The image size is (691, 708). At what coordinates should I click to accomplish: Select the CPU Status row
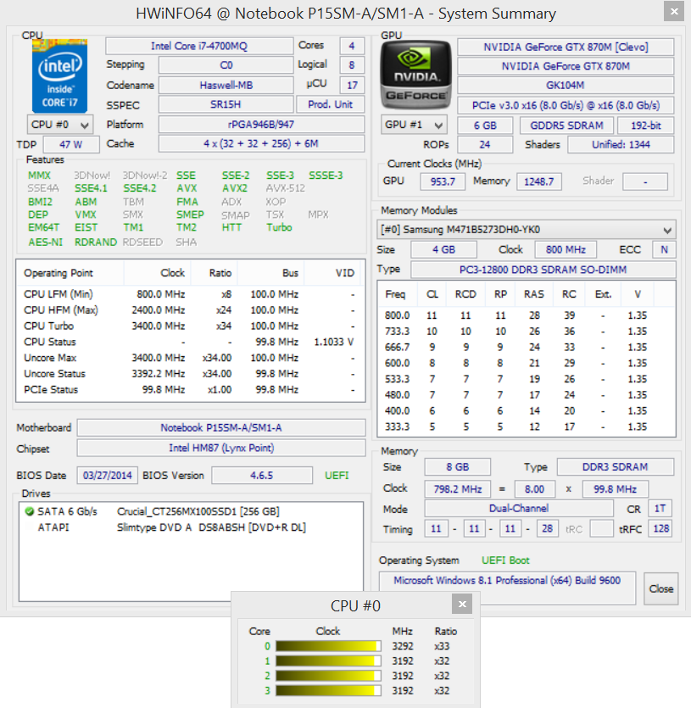190,342
